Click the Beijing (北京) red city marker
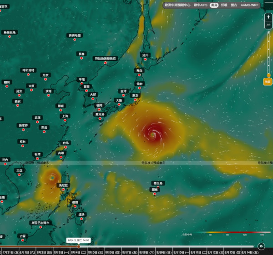The width and height of the screenshot is (273, 255). coord(45,79)
